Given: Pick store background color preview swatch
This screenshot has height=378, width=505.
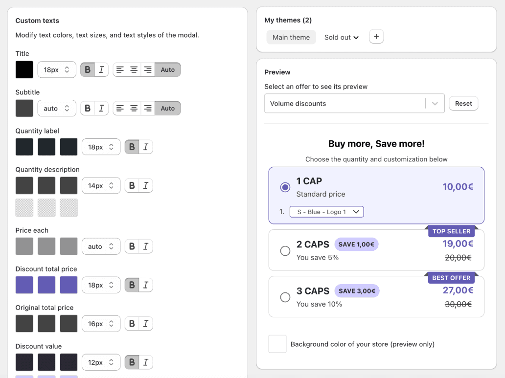Looking at the screenshot, I should click(x=277, y=344).
